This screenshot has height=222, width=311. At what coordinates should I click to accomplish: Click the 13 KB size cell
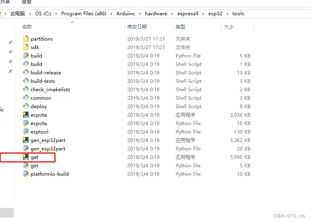pos(244,73)
